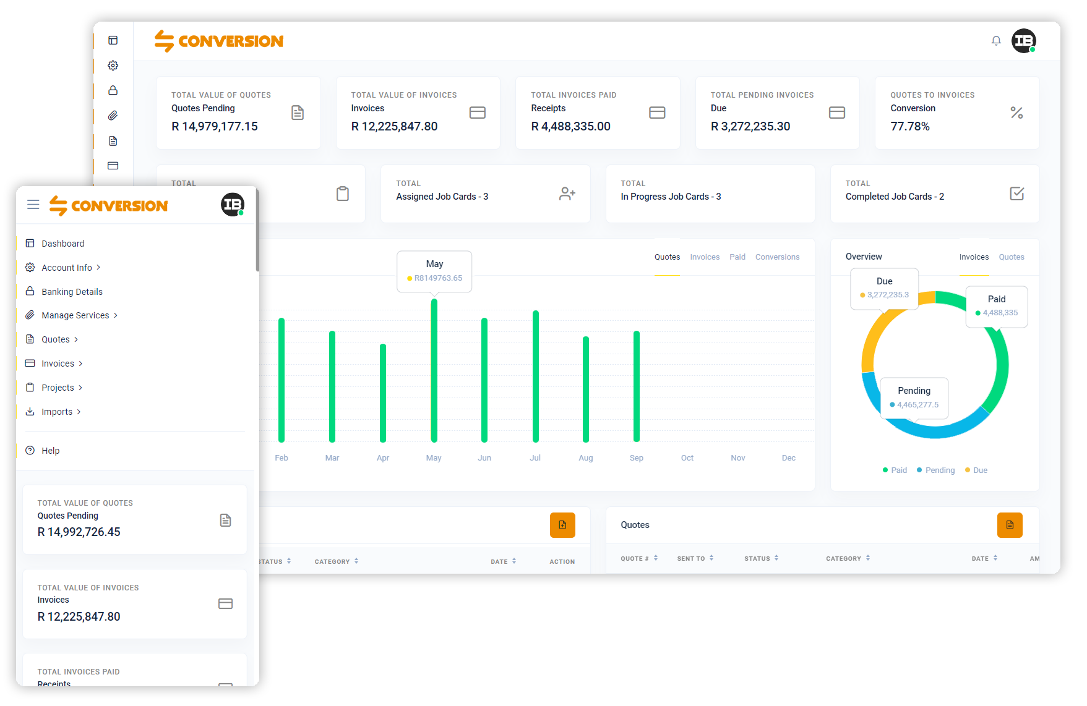Expand the Manage Services submenu
The image size is (1087, 706).
79,315
